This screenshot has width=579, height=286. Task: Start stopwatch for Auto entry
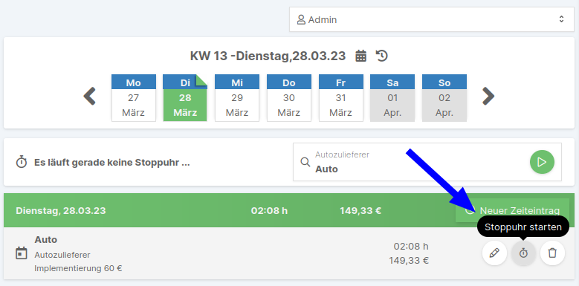523,253
